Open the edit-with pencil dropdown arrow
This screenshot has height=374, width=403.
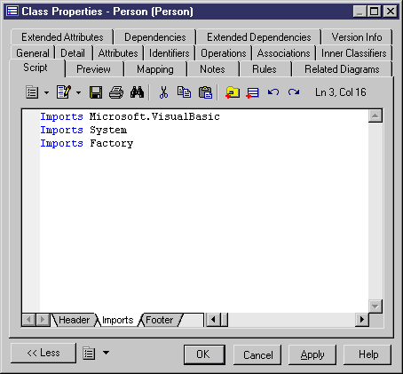coord(78,92)
